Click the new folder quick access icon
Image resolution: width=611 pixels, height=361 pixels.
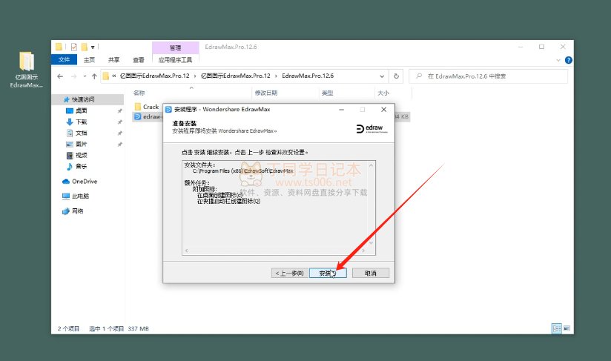[x=85, y=47]
